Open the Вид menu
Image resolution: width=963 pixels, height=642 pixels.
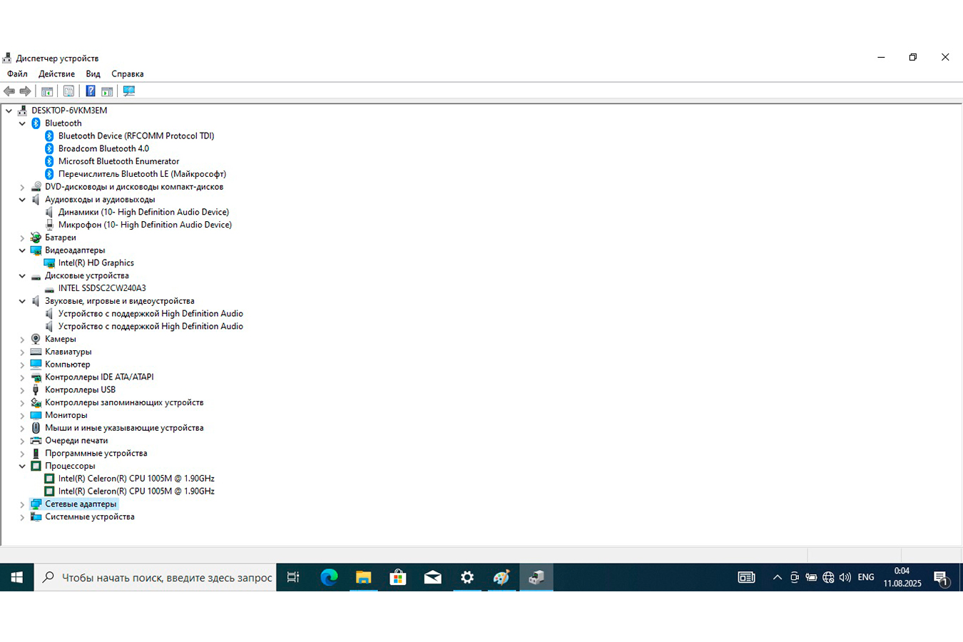tap(93, 74)
